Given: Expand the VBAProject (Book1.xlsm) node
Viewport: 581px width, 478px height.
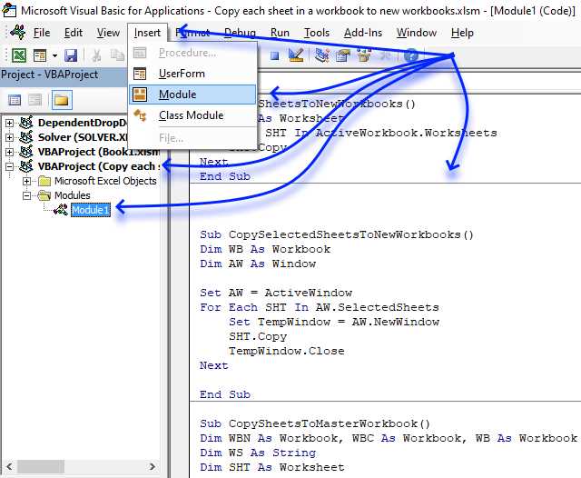Looking at the screenshot, I should [10, 152].
